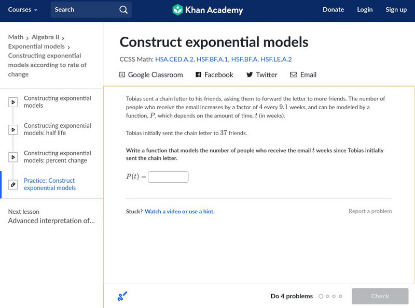Open the first 'Constructing exponential models' lesson
Screen dimensions: 415x308
(57, 102)
